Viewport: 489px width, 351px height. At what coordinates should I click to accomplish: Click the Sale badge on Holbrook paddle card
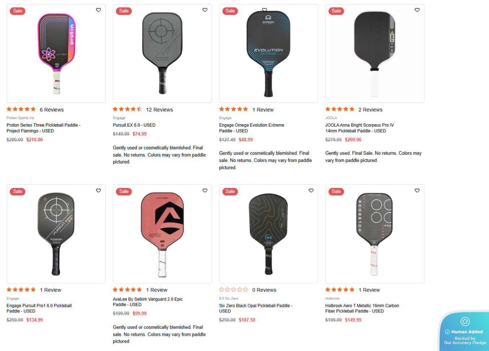coord(336,192)
